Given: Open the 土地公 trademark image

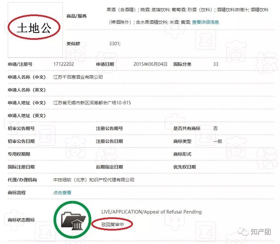Looking at the screenshot, I should click(35, 29).
